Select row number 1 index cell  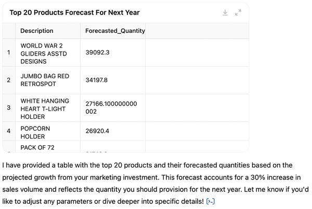pos(9,53)
